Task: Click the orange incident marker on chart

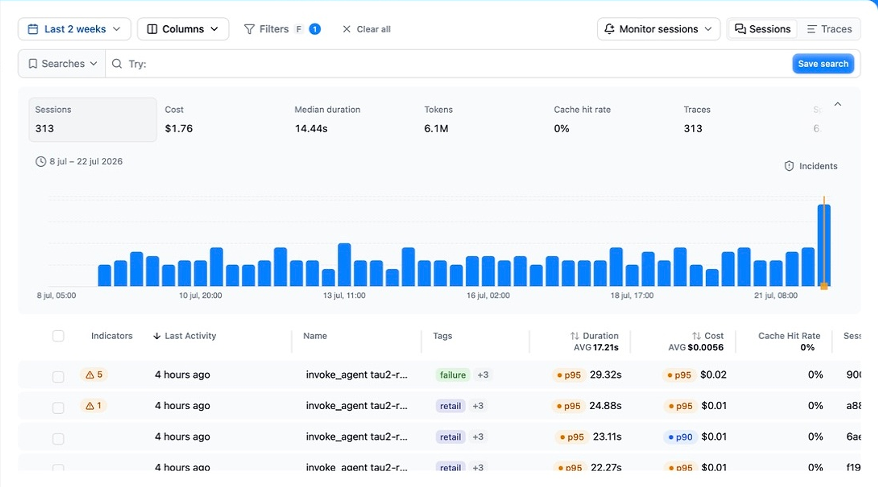Action: coord(824,286)
